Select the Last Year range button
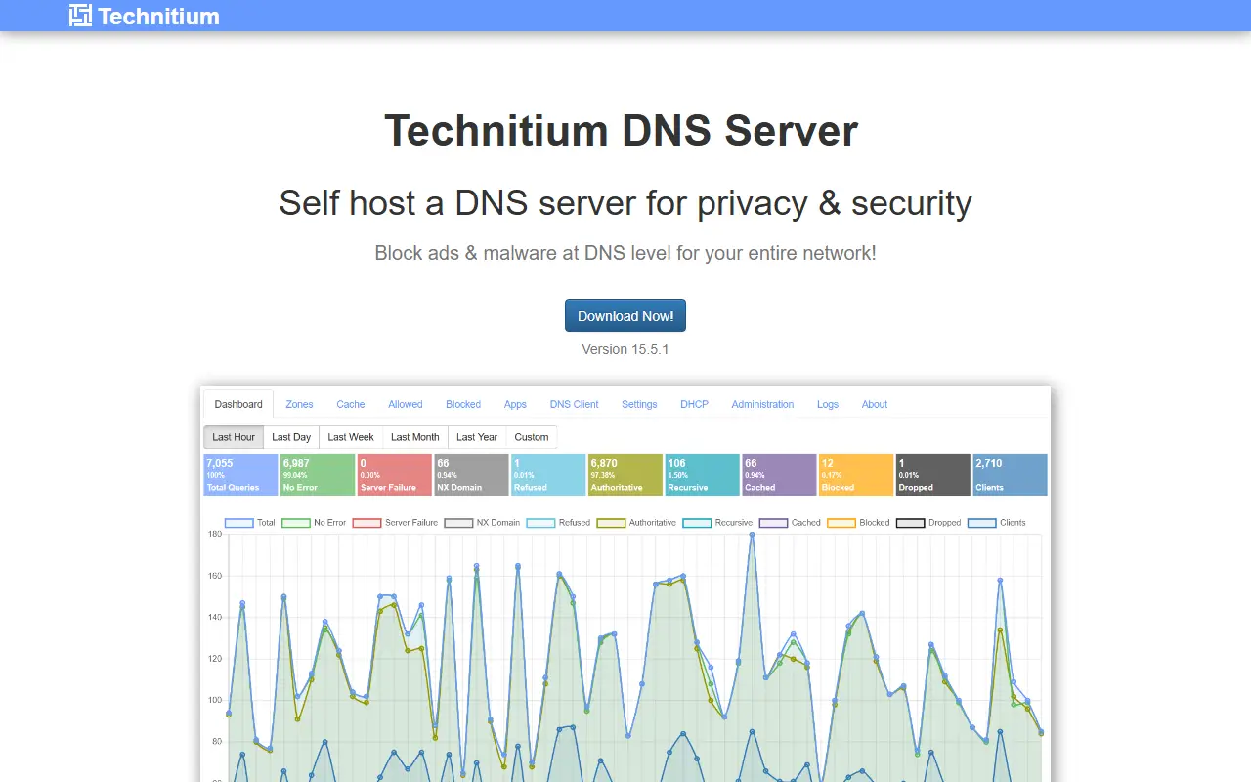The image size is (1251, 782). pos(477,437)
